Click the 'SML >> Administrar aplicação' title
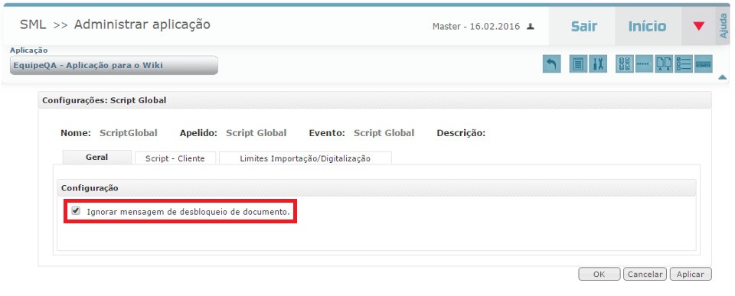 [x=115, y=24]
